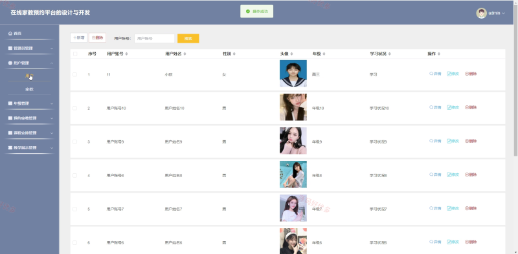
Task: Open details for the user 小欧 row
Action: tap(435, 74)
